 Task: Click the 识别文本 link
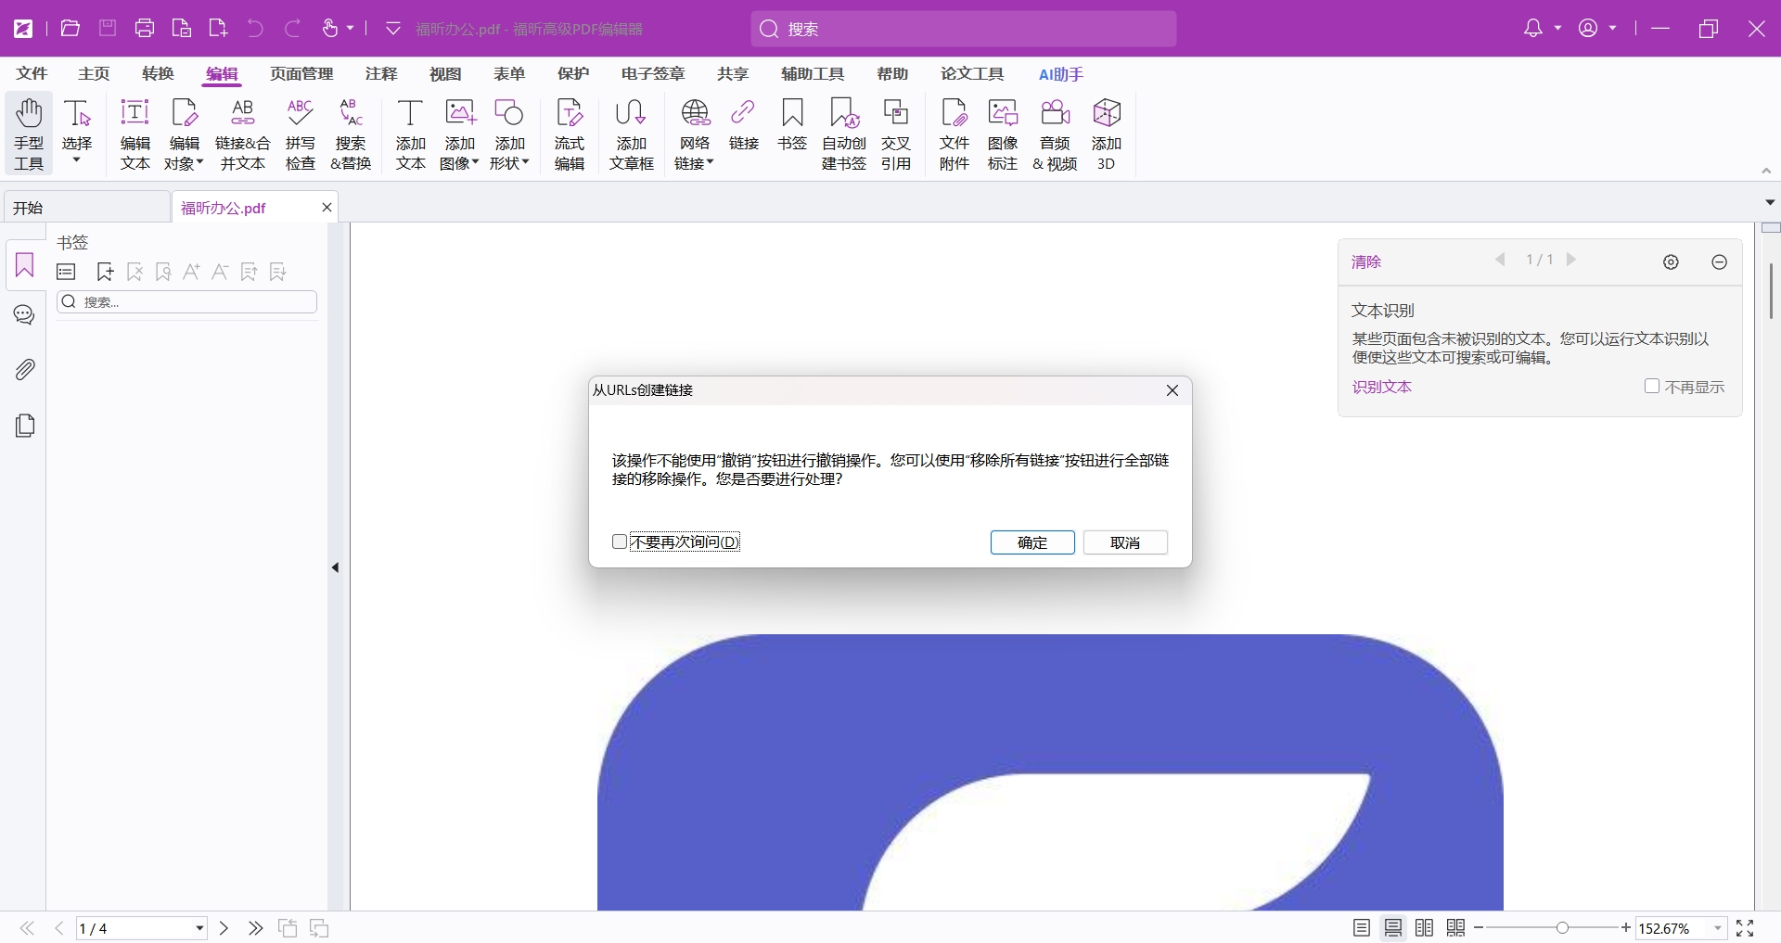1381,387
